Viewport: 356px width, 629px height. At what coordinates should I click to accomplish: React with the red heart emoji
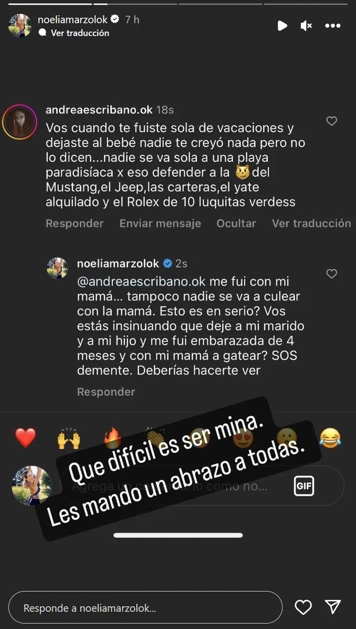click(x=26, y=438)
